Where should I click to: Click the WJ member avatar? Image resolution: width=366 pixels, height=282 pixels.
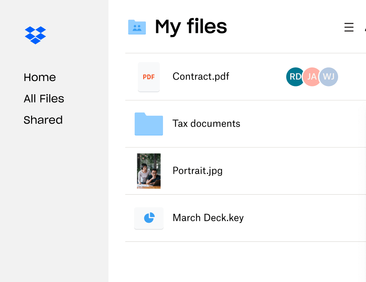(329, 77)
